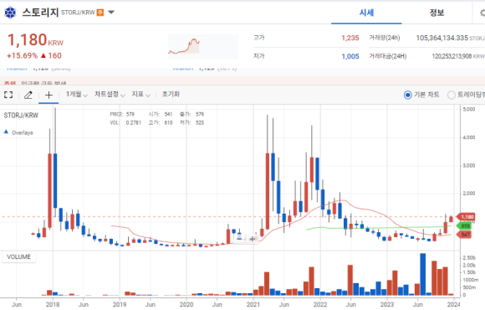Screen dimensions: 485x310
Task: Click the red 1,180 price axis marker
Action: point(466,217)
